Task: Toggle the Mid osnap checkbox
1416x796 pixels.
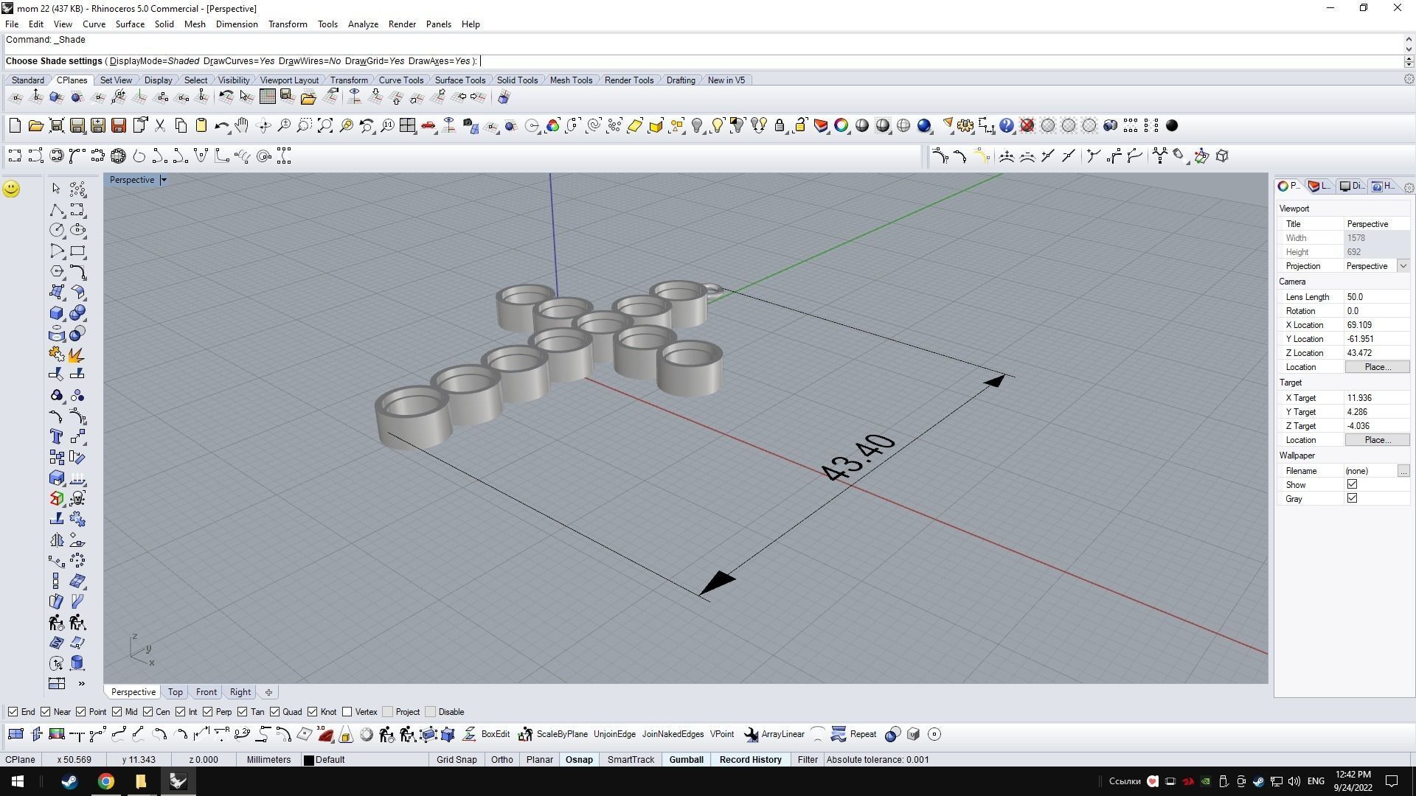Action: tap(117, 712)
